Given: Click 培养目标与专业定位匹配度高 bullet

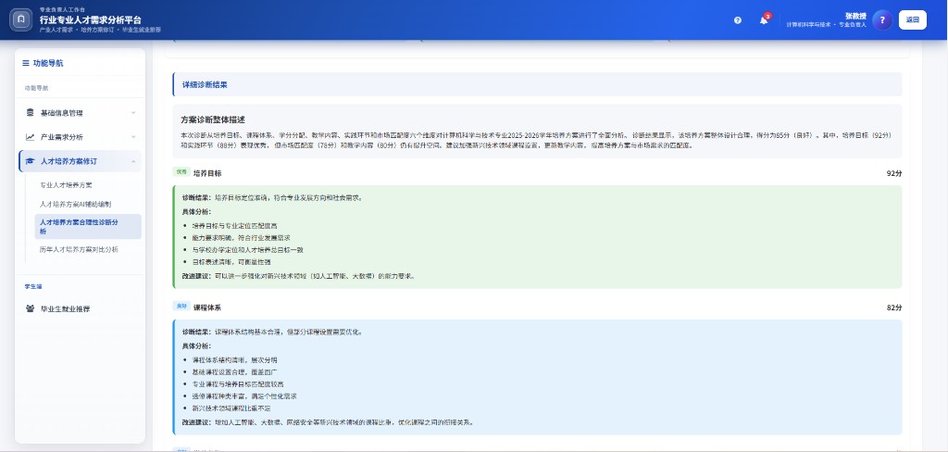Looking at the screenshot, I should [234, 226].
